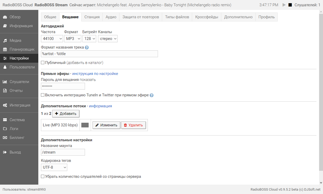
Task: Click the Пользователь: stream8993 status text
Action: [x=24, y=189]
